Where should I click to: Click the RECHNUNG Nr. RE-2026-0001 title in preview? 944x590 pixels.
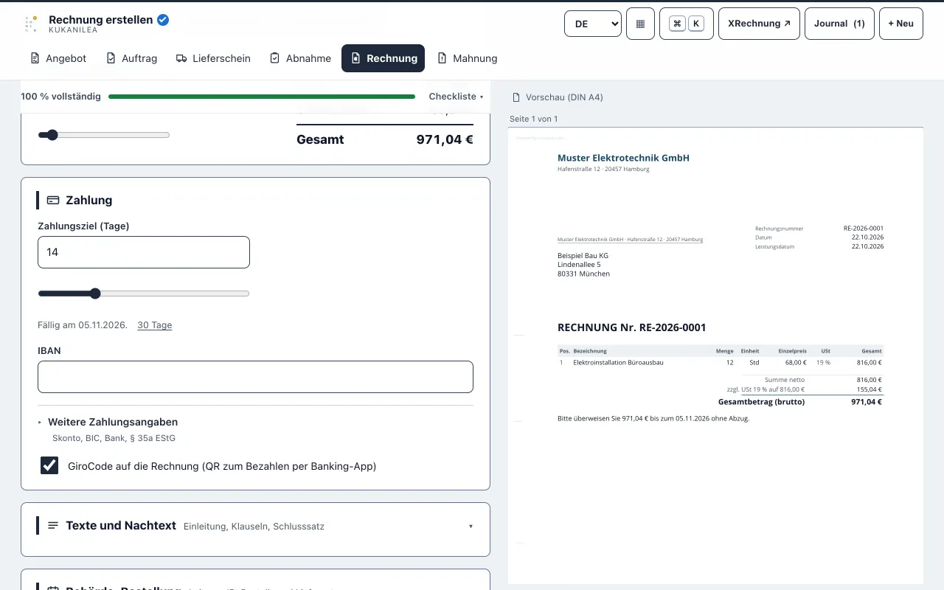(632, 327)
